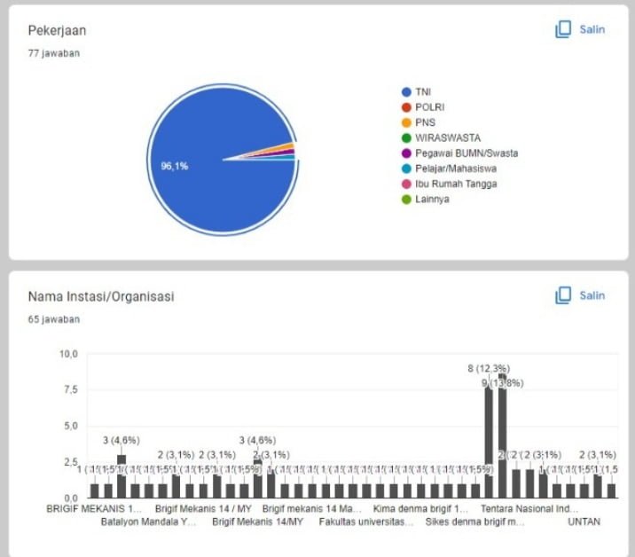This screenshot has width=635, height=557.
Task: Click the Tentara Nasional Ind... axis label
Action: (529, 510)
